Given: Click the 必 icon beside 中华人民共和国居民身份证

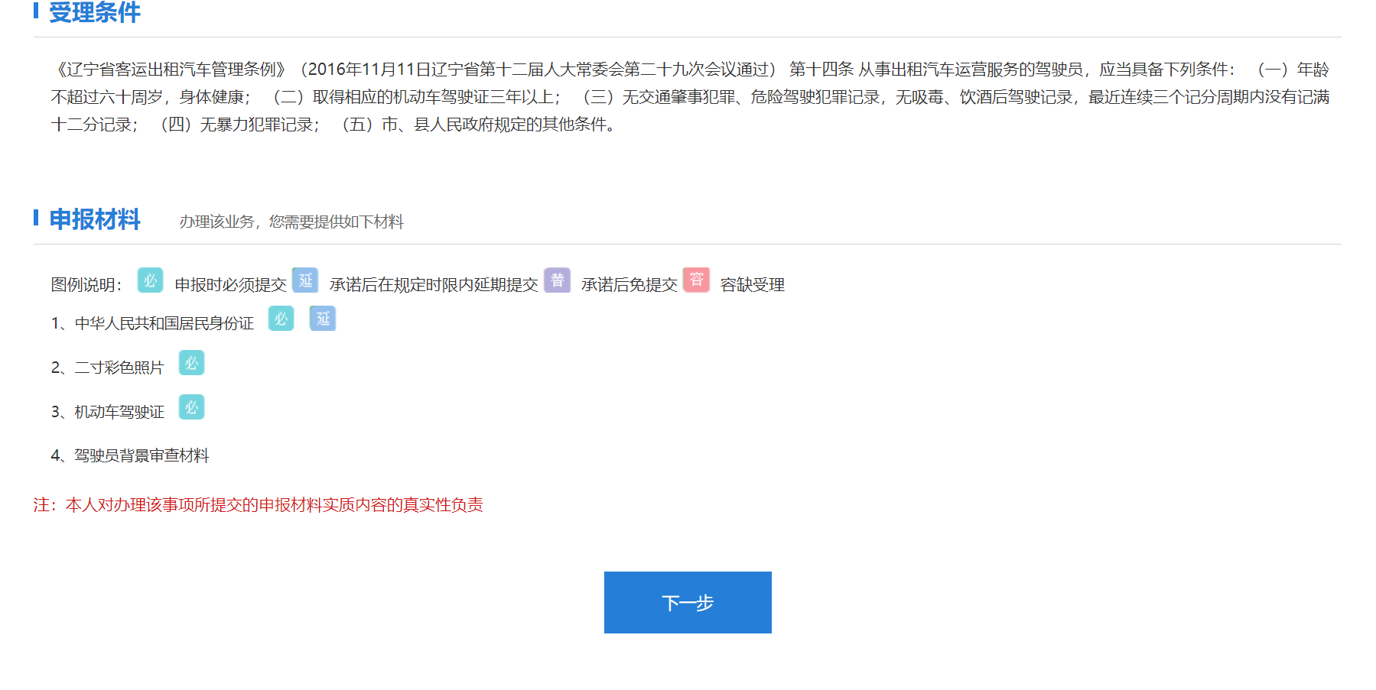Looking at the screenshot, I should [281, 319].
